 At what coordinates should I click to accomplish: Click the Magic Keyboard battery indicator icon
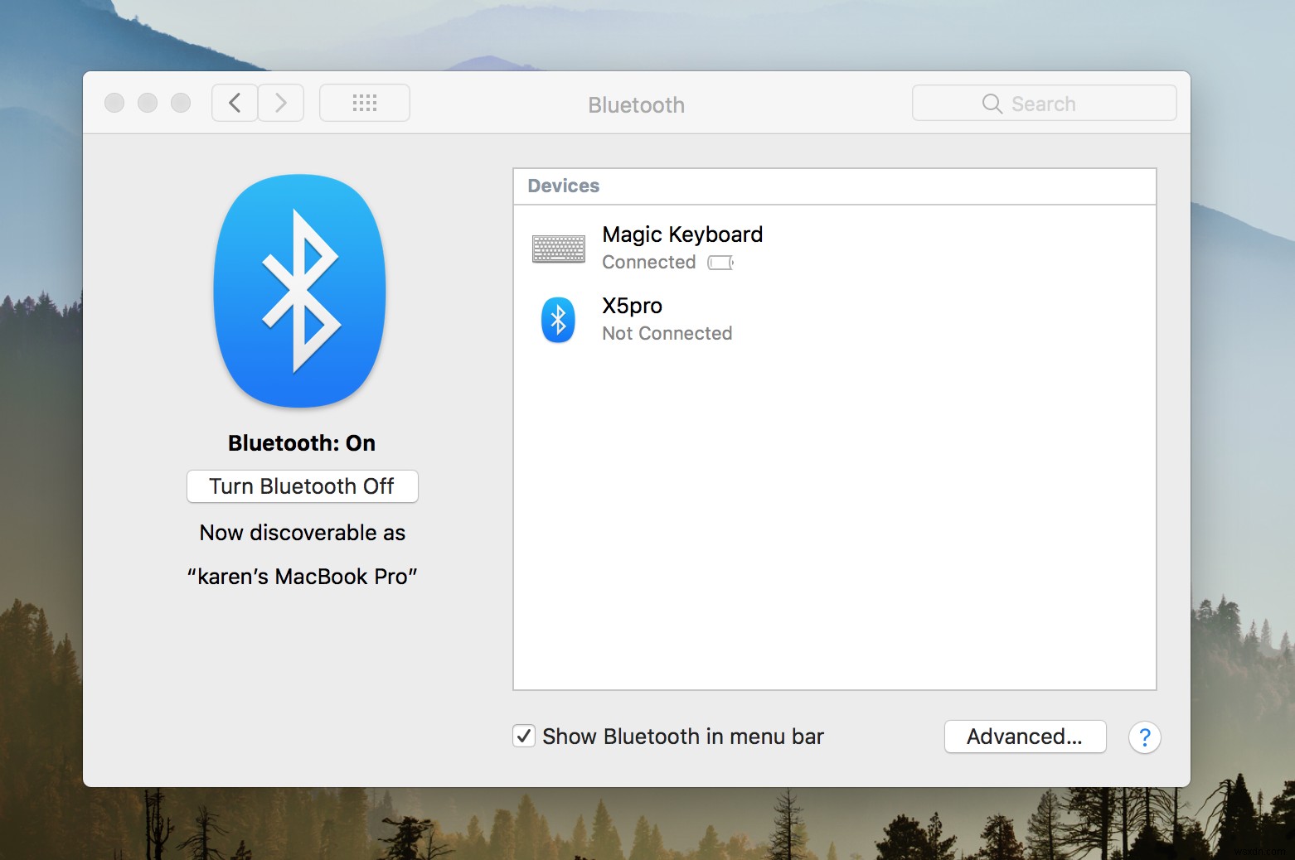point(720,262)
